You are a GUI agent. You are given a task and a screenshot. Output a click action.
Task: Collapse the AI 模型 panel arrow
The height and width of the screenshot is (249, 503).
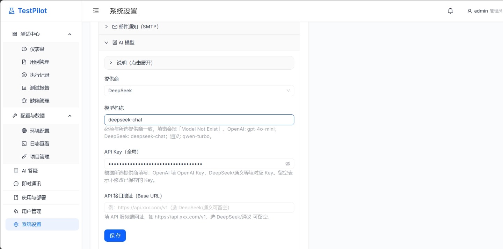107,42
